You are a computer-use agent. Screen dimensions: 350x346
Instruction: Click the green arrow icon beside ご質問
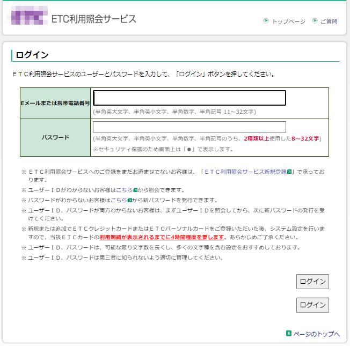(x=315, y=21)
